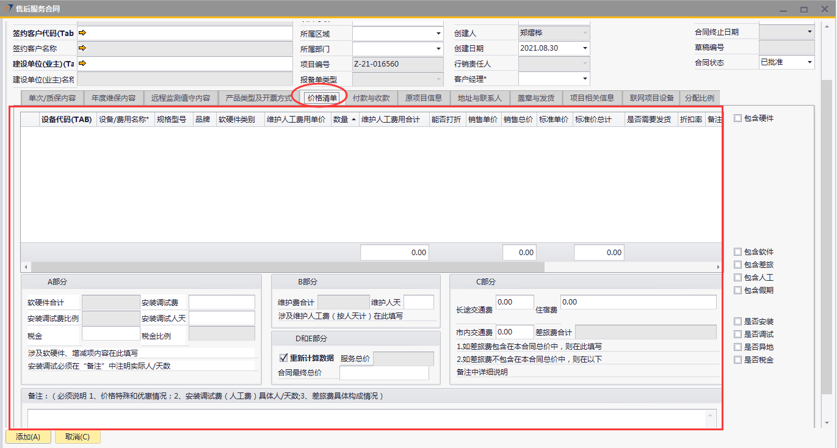Switch to the 付款与收款 tab
Image resolution: width=837 pixels, height=448 pixels.
pyautogui.click(x=371, y=98)
